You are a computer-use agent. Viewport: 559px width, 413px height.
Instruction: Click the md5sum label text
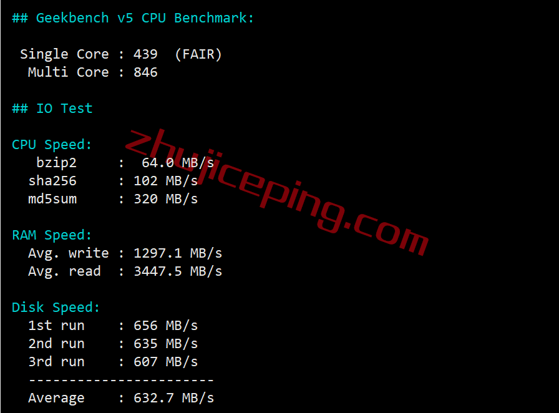tap(52, 199)
